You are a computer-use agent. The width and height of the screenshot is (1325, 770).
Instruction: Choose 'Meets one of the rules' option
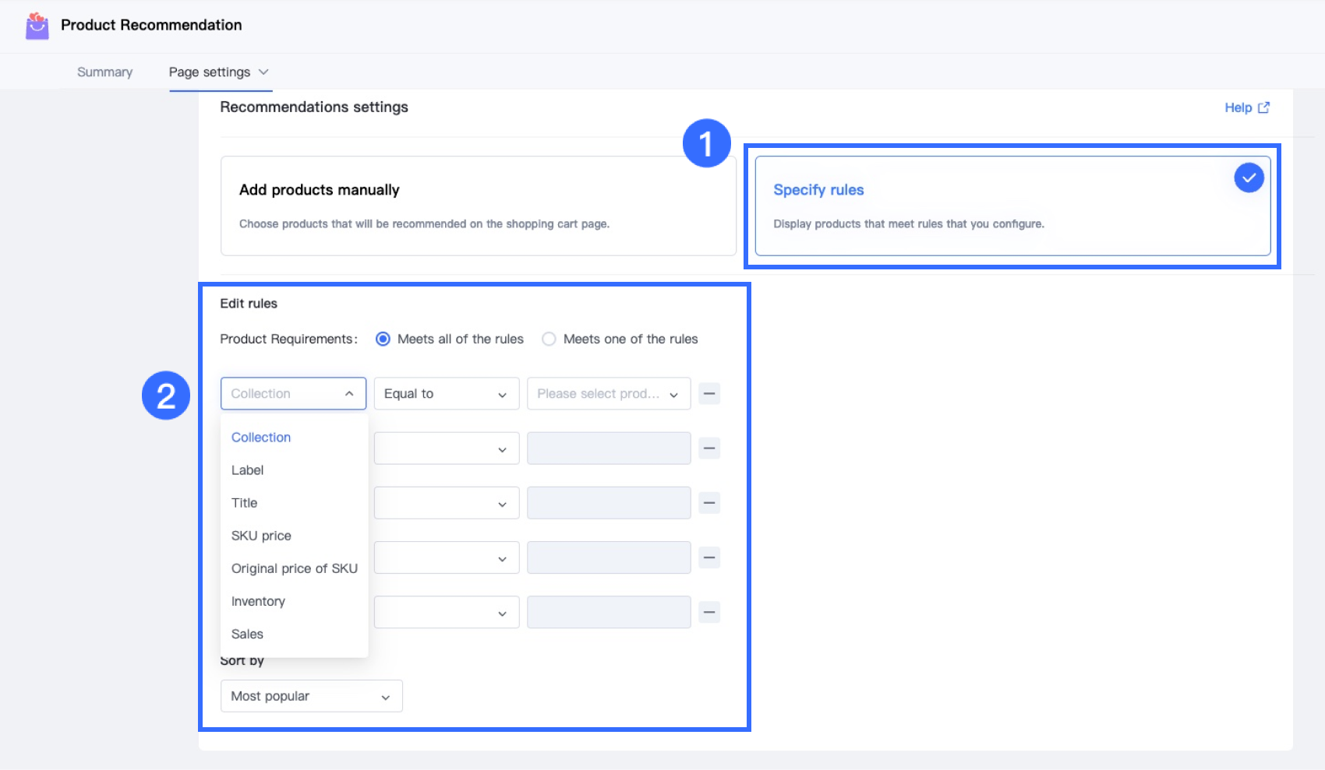(549, 339)
